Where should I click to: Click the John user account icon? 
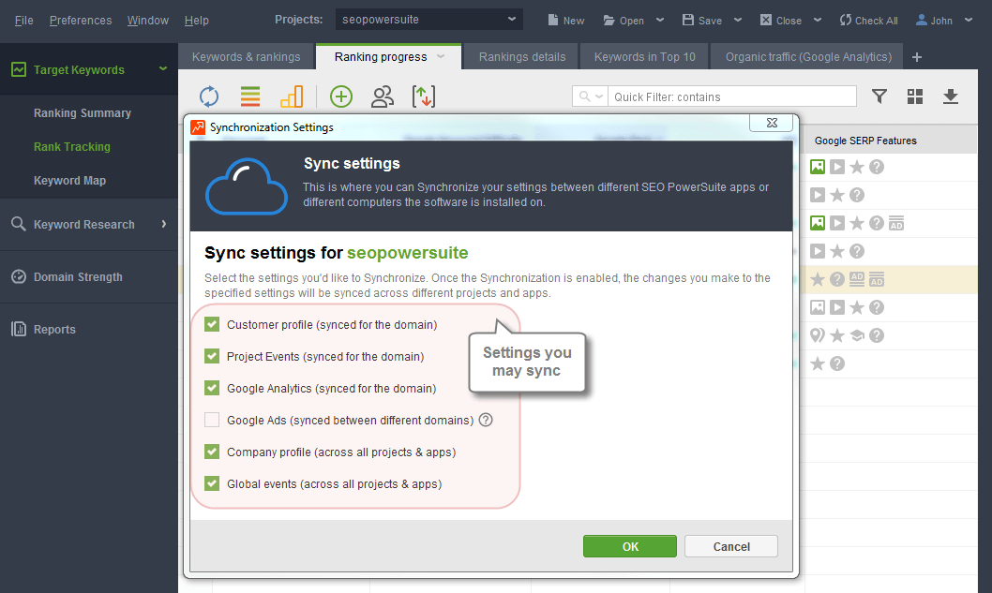pos(921,20)
